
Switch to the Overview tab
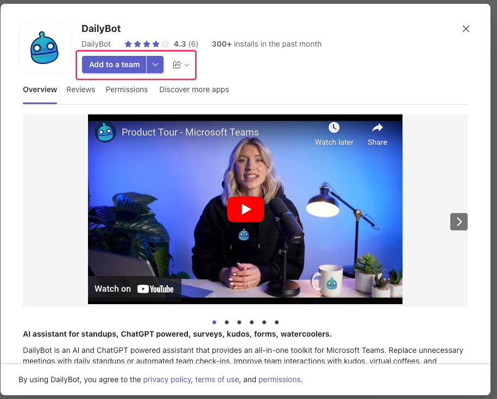(x=40, y=89)
